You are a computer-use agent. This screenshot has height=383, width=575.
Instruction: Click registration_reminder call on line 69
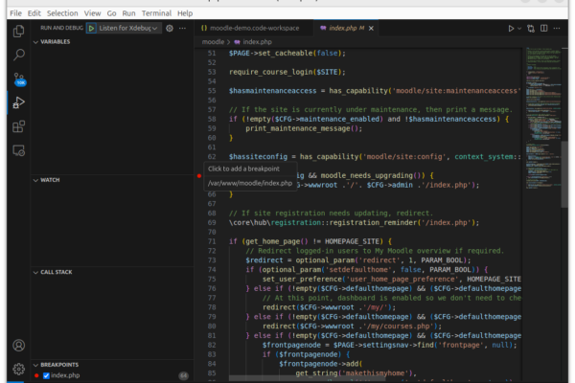[374, 223]
